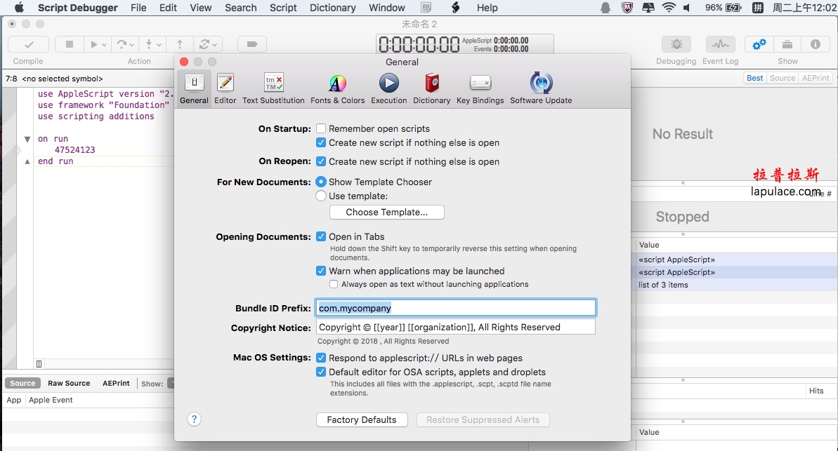Switch to AEPrint tab in bottom pane
The image size is (838, 451).
point(116,383)
